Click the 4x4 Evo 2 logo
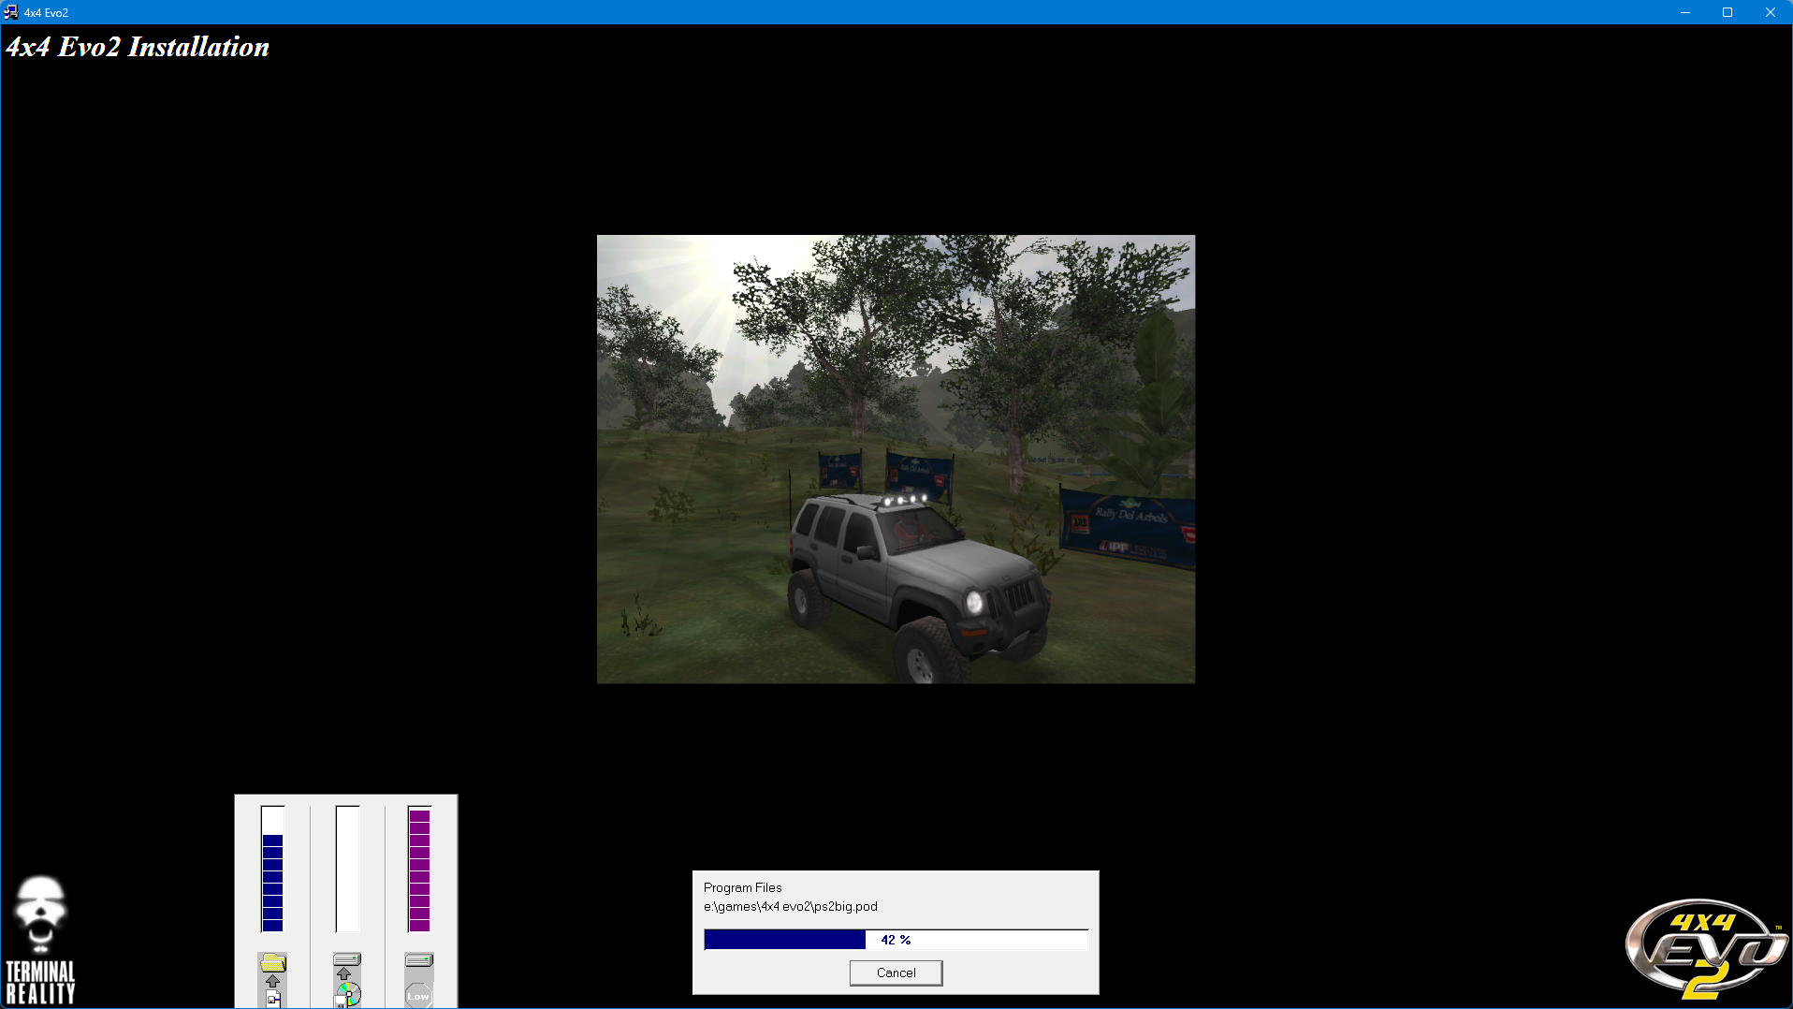 point(1706,950)
